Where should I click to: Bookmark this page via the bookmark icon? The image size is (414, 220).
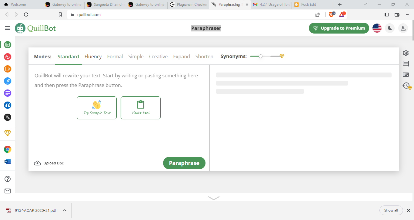pos(60,15)
